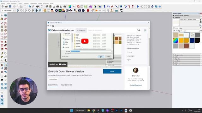Select the dark blue material swatch
The width and height of the screenshot is (202, 113).
(192, 40)
